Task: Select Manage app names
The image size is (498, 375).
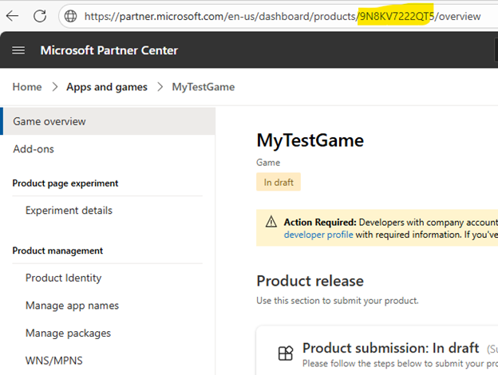Action: (72, 306)
